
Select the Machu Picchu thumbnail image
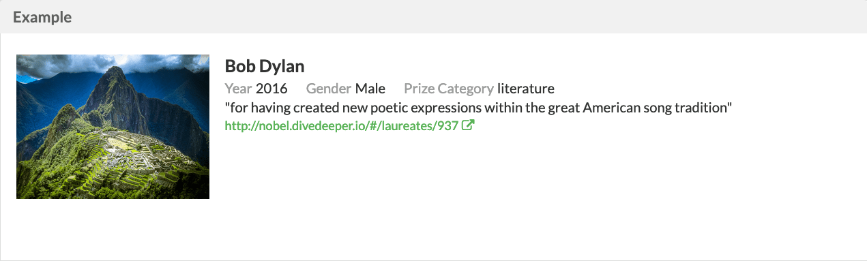[113, 127]
